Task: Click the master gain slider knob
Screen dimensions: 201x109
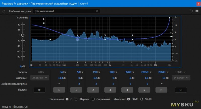Action: (23, 35)
